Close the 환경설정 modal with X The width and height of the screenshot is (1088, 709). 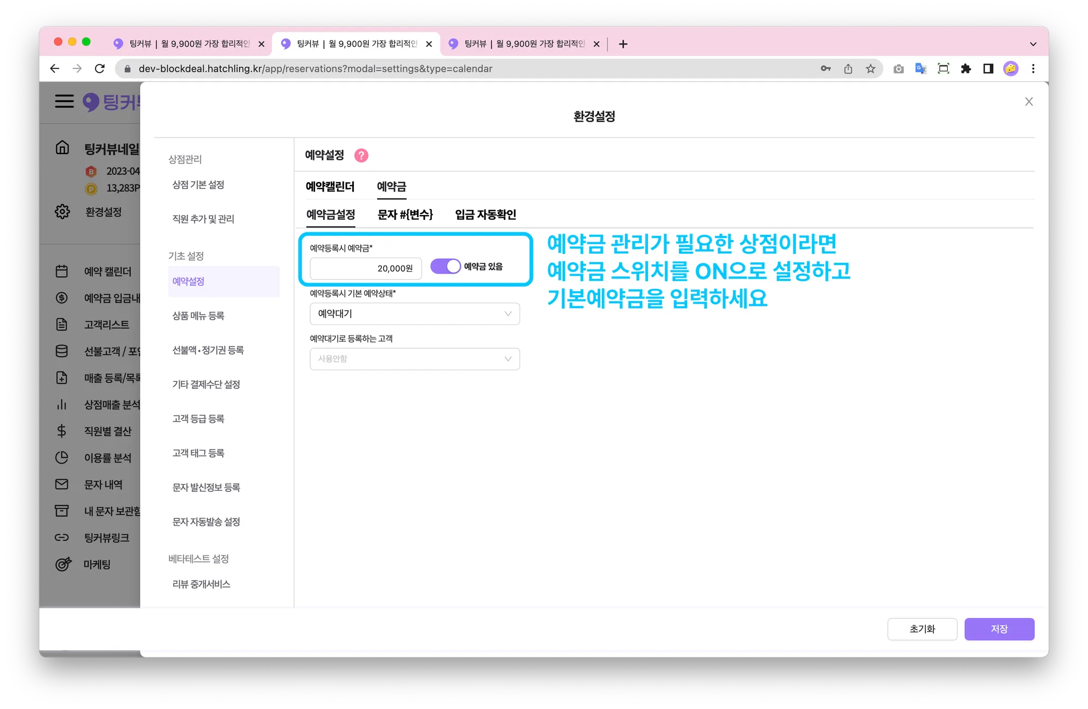(1028, 101)
